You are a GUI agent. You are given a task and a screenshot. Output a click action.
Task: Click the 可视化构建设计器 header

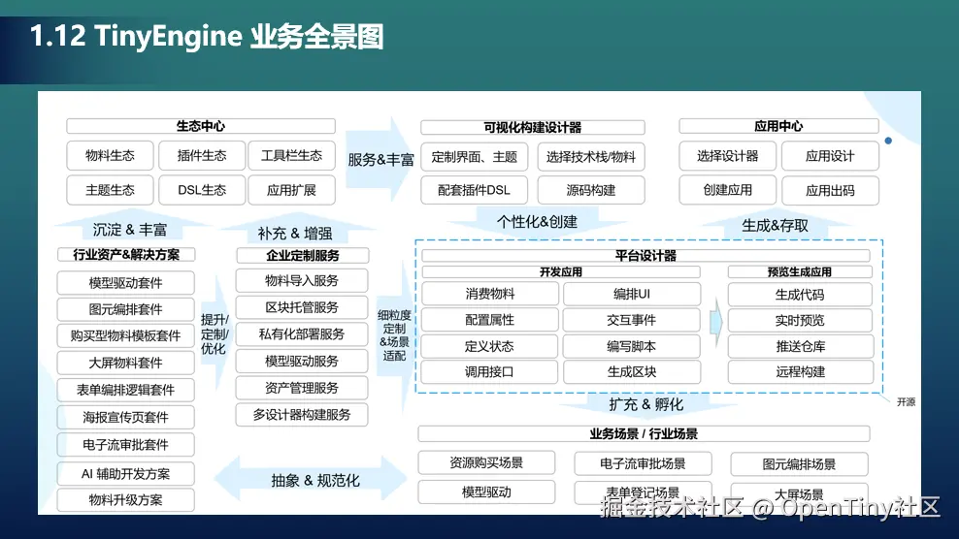[532, 127]
